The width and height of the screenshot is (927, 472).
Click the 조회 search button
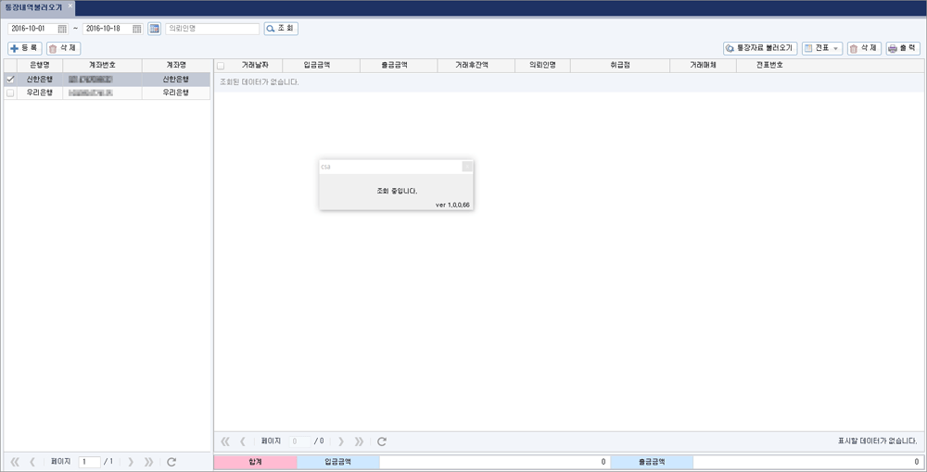[281, 29]
